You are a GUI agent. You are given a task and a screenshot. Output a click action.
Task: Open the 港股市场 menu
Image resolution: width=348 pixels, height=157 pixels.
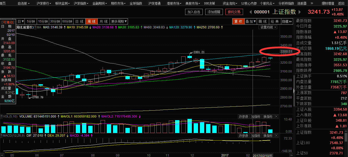174,3
